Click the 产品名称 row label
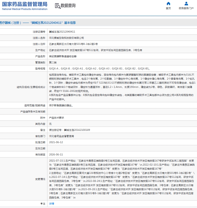 (40, 56)
